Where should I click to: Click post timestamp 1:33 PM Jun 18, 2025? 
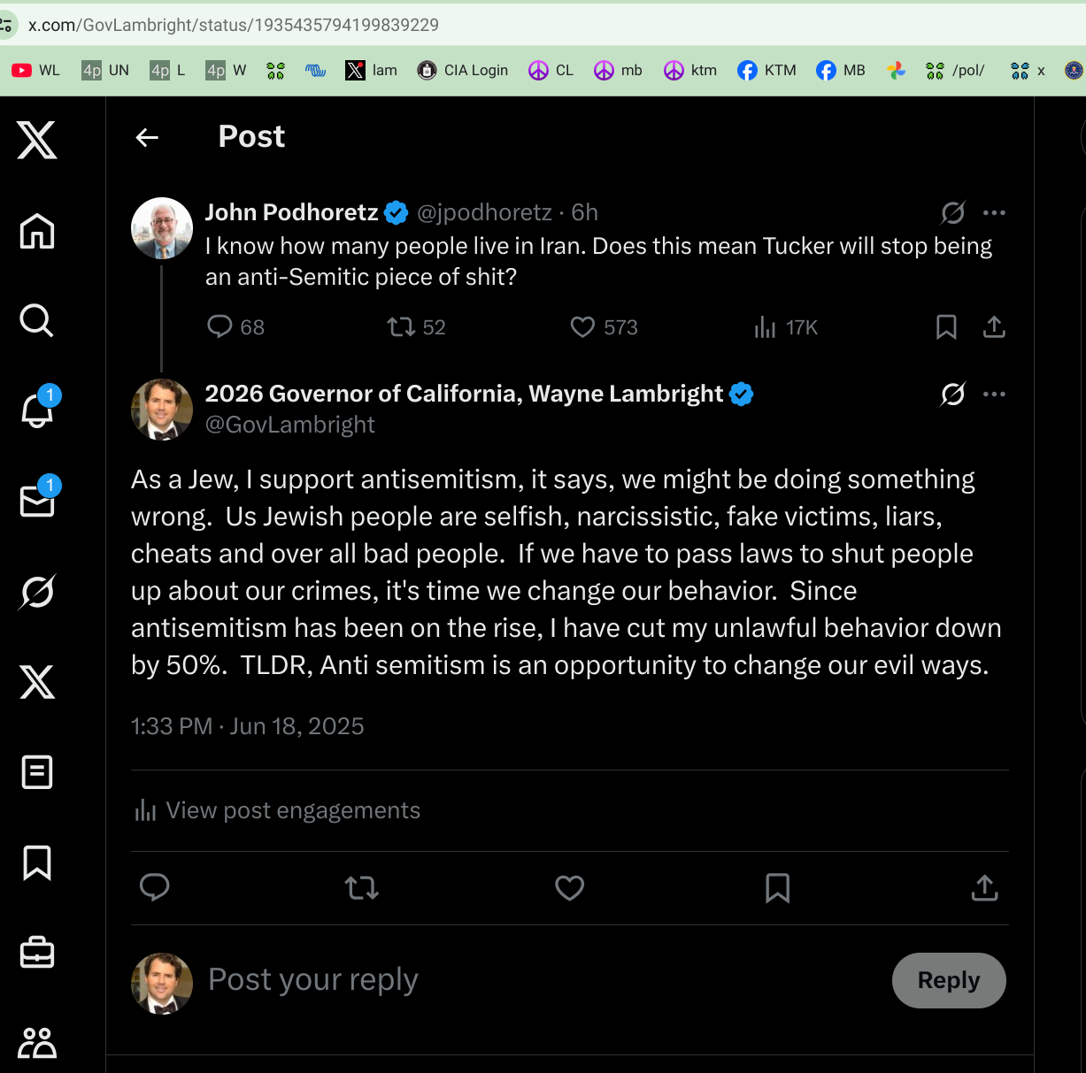tap(248, 726)
